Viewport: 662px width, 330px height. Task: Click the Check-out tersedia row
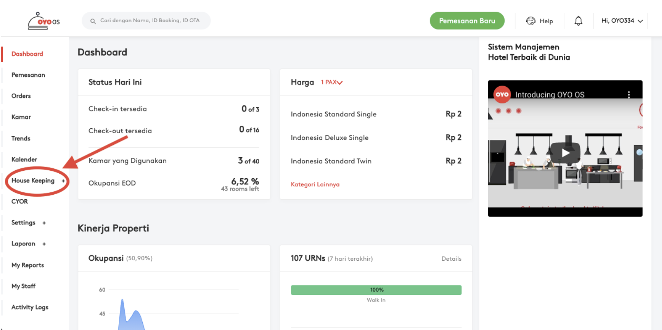(x=174, y=130)
